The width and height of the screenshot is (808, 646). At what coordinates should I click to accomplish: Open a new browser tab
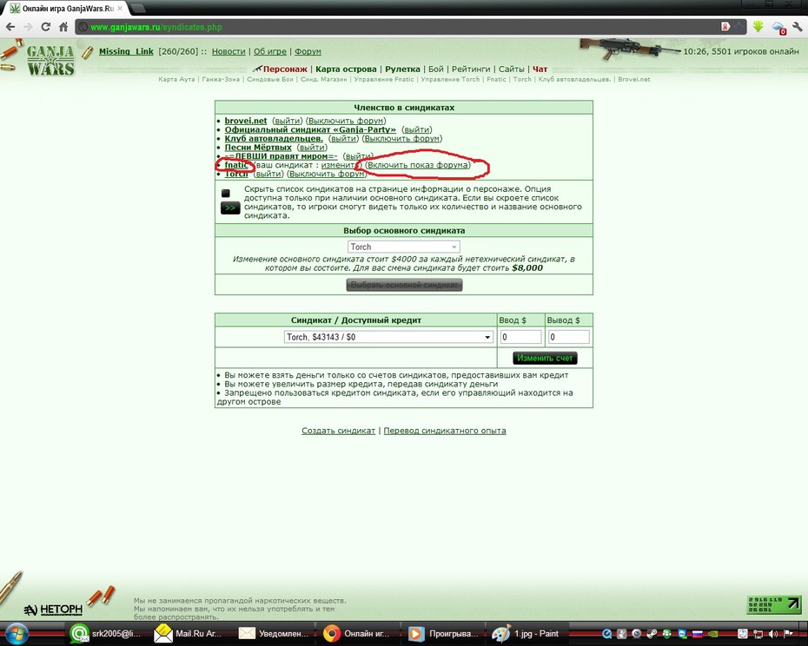tap(137, 8)
